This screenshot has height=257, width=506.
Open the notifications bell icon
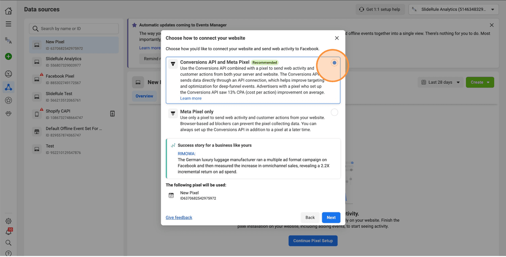[8, 232]
